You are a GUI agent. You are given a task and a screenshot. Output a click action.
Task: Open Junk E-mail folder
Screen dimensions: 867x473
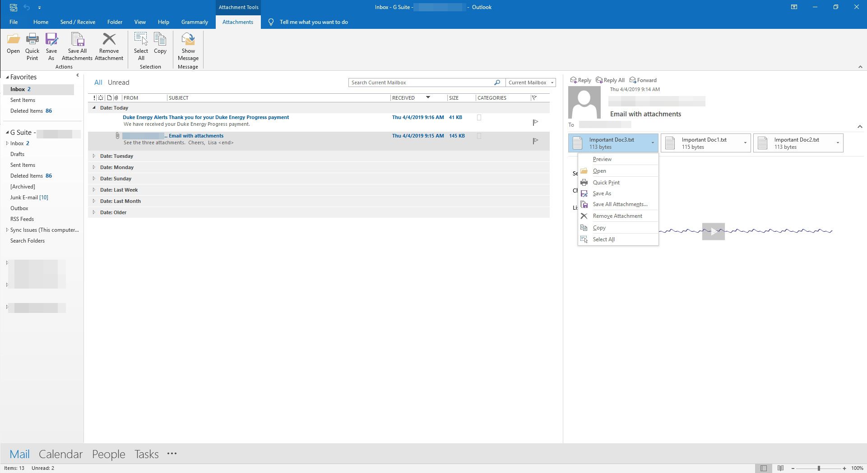[29, 197]
